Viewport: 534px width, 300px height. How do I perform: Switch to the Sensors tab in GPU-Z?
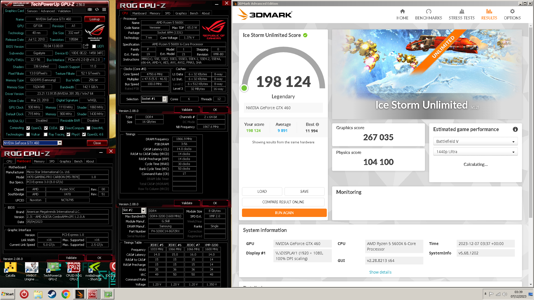(x=32, y=11)
